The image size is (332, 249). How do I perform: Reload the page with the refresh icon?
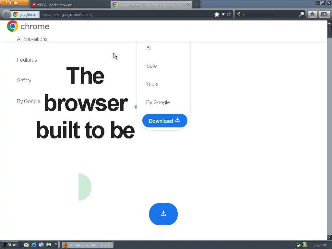pyautogui.click(x=229, y=14)
